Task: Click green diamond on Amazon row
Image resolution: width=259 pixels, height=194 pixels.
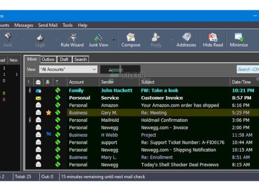Action: pos(58,105)
